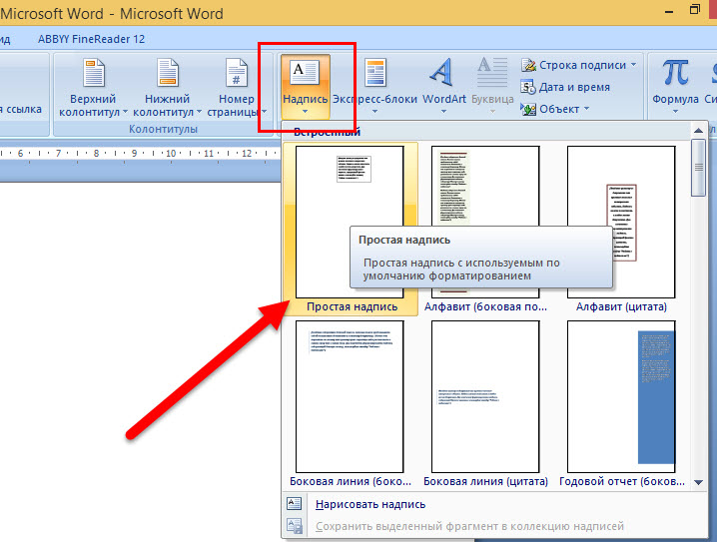Click the Алфавит (цитата) caption text
Viewport: 717px width, 542px height.
pos(621,306)
